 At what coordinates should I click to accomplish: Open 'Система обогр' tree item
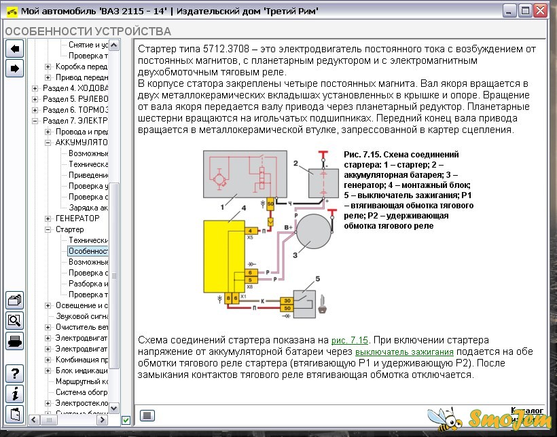[82, 392]
